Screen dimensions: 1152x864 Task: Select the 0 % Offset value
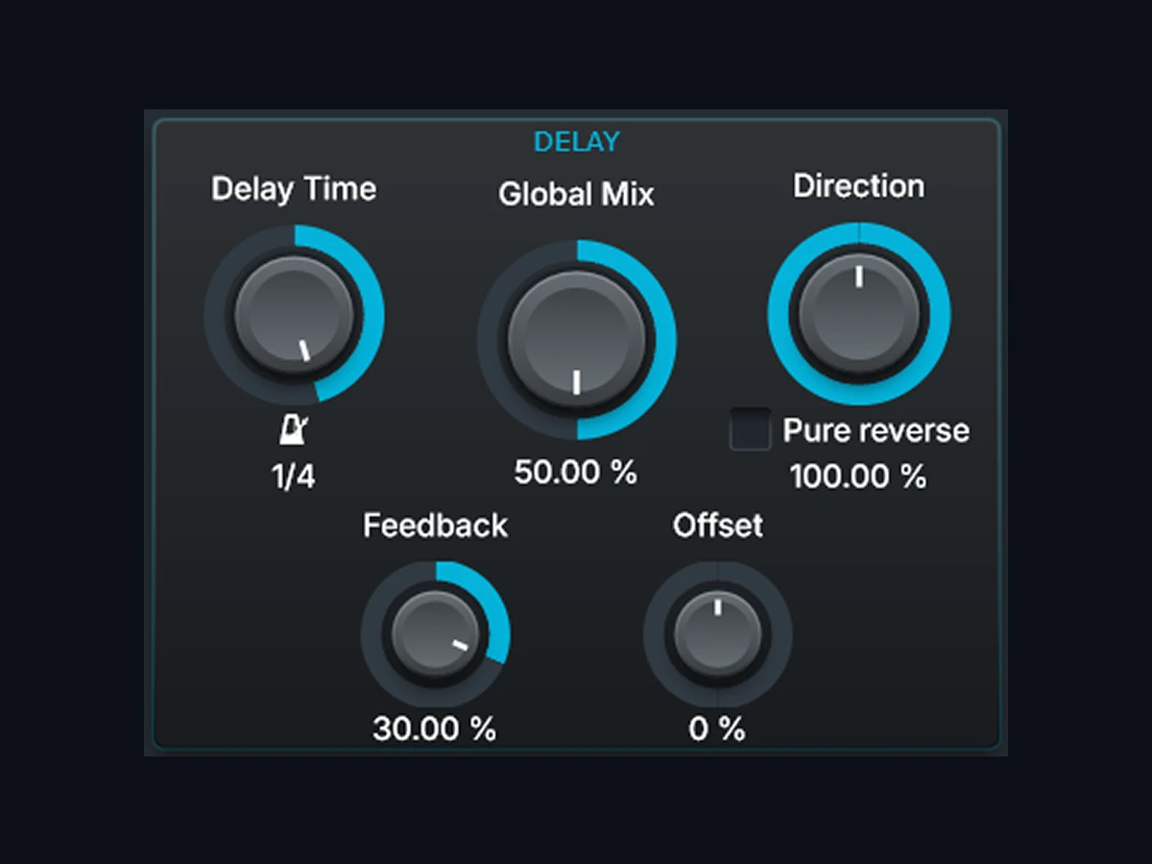tap(717, 730)
